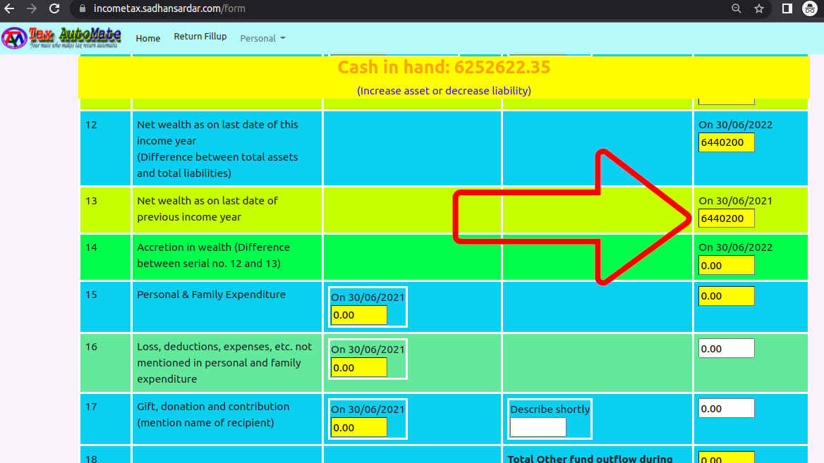Edit Gift, donation amount on 30/06/2021
Viewport: 824px width, 463px height.
tap(358, 427)
